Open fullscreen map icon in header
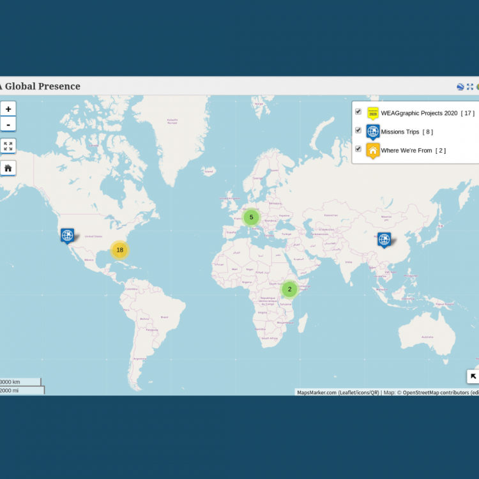This screenshot has height=479, width=479. click(470, 87)
